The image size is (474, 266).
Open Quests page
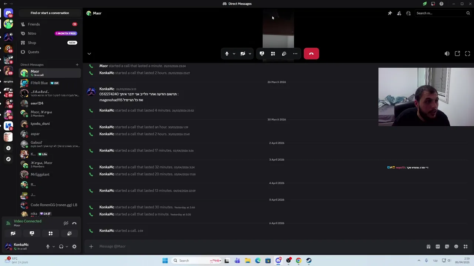[49, 52]
